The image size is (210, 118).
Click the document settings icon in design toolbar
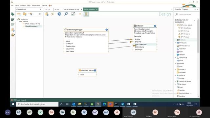pos(47,14)
